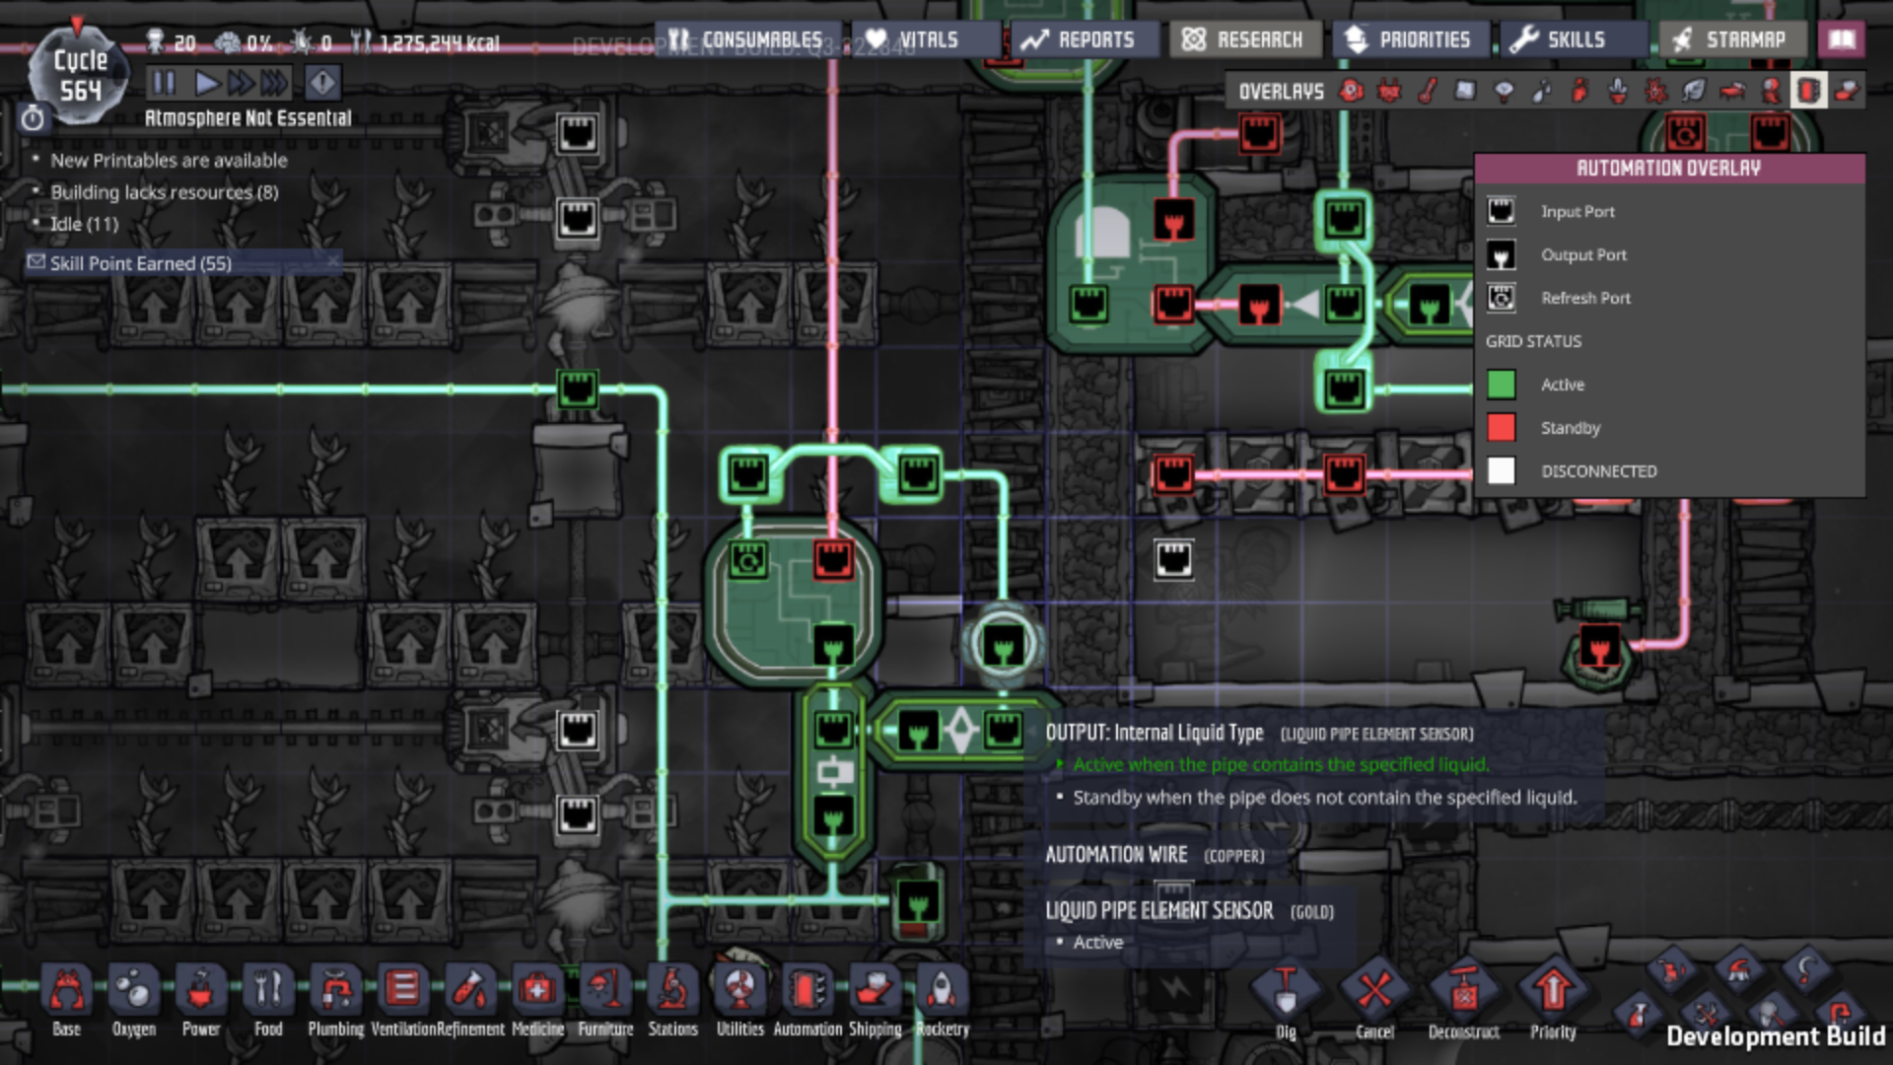Switch to the Power overlay icon
Viewport: 1893px width, 1065px height.
1389,91
